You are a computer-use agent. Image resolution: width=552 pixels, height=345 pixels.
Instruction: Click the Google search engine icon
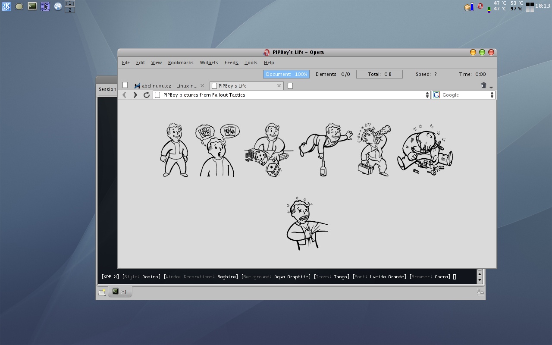436,95
